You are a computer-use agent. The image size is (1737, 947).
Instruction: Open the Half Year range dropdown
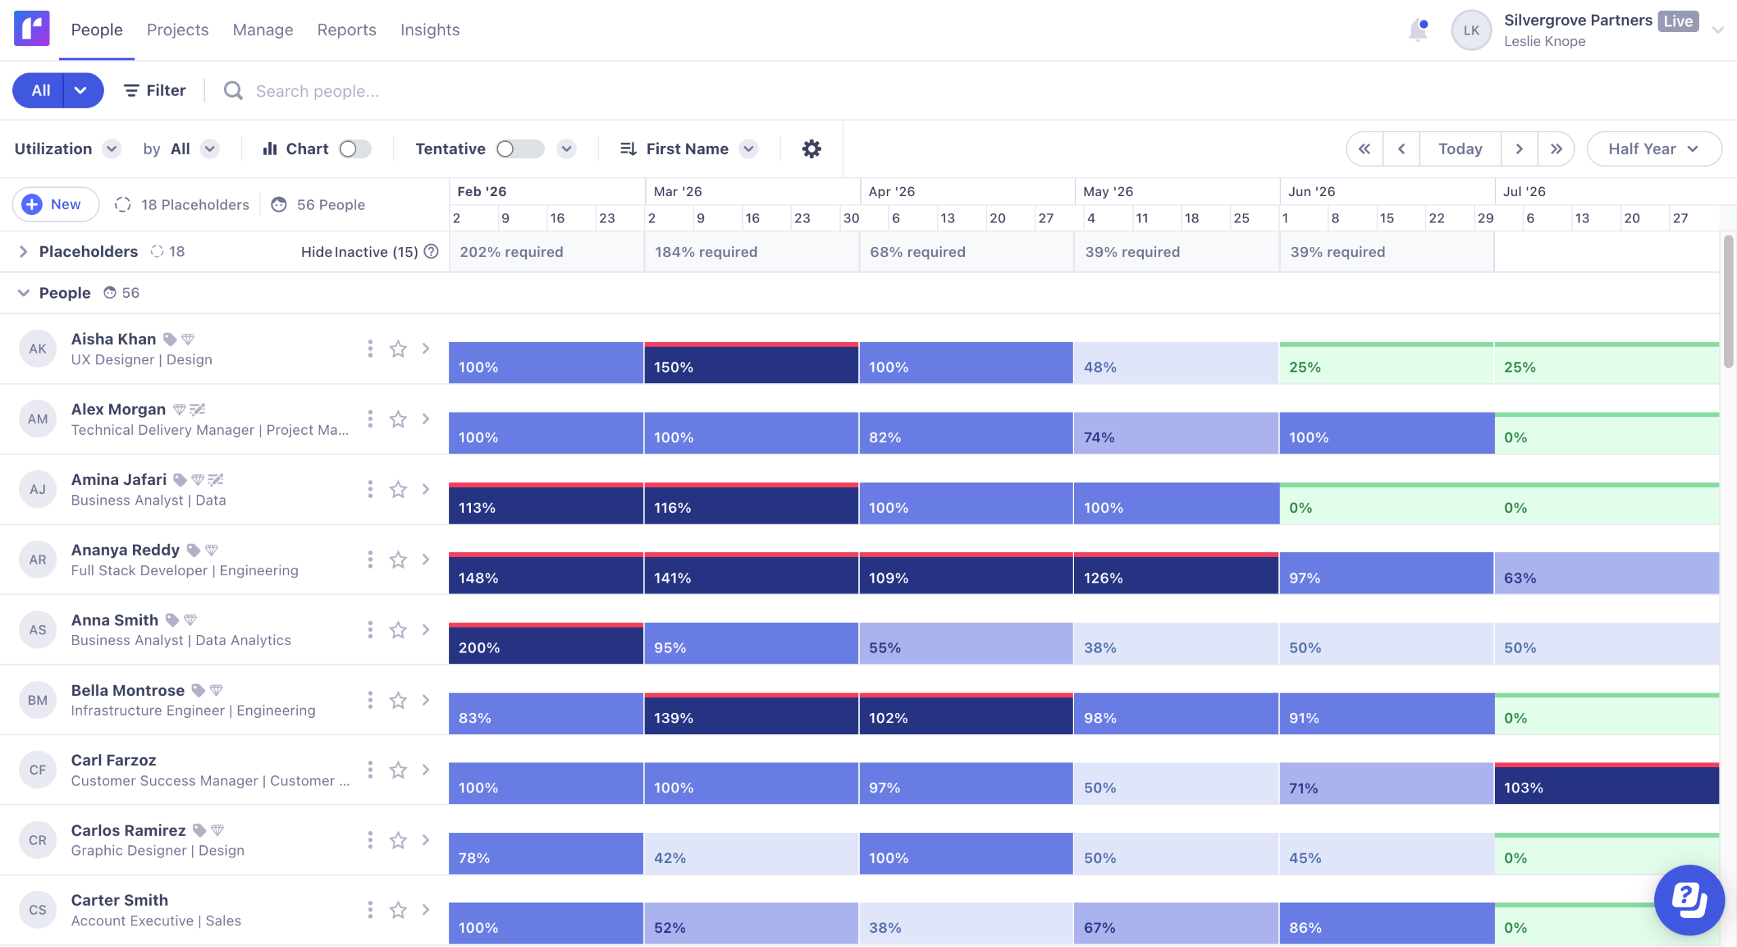tap(1654, 149)
